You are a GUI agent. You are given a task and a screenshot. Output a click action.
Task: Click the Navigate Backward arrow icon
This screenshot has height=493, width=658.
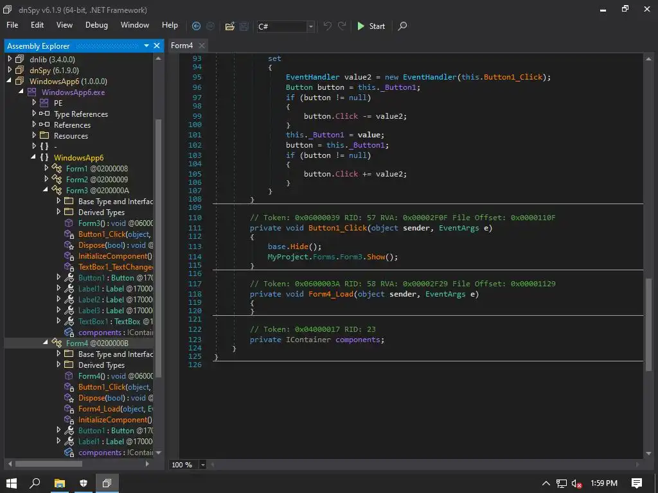point(196,26)
